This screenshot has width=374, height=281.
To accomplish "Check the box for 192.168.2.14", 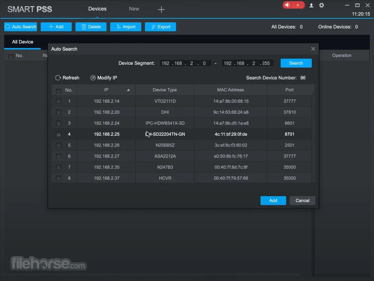I will pyautogui.click(x=58, y=101).
